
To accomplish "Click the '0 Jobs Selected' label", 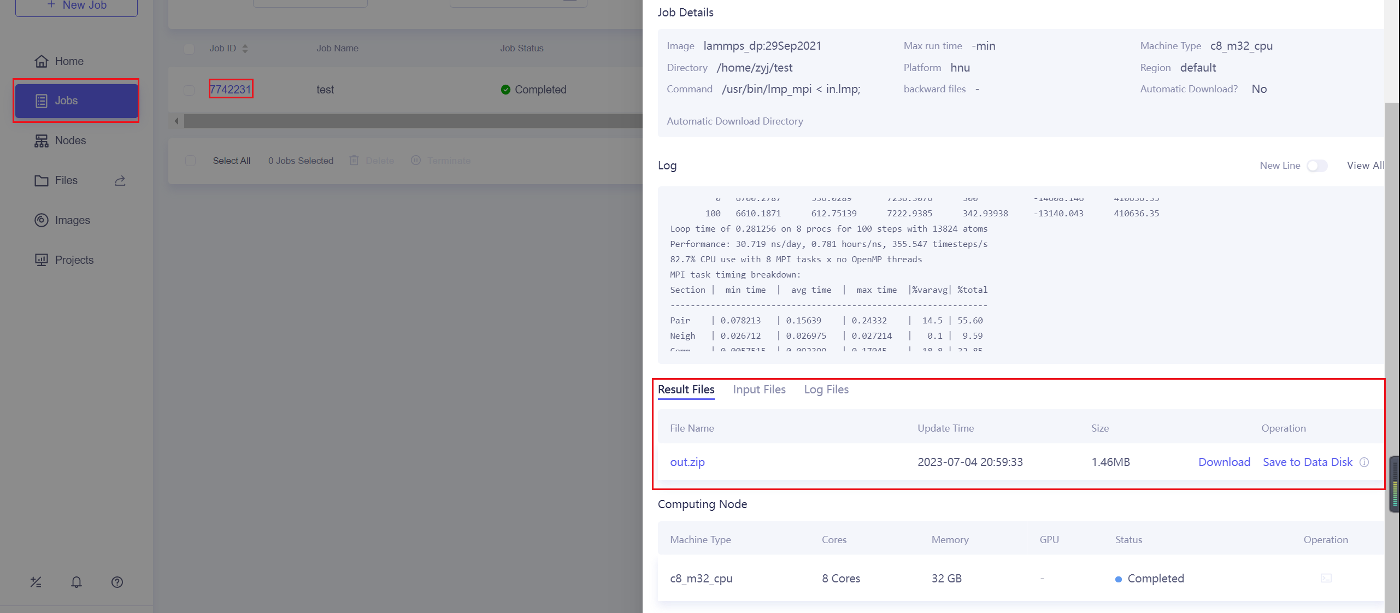I will click(301, 161).
